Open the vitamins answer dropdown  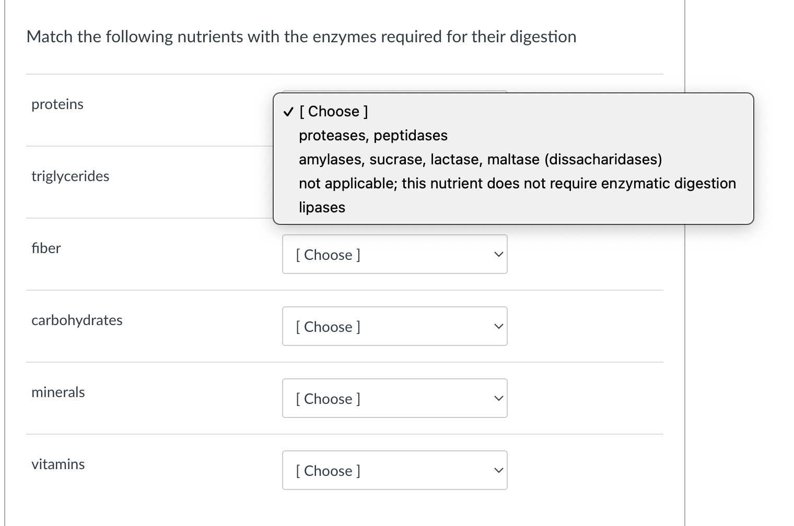(x=394, y=470)
